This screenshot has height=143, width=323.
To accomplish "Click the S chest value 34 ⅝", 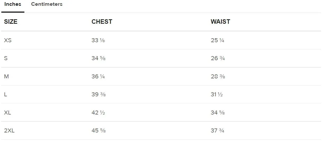I will pos(99,58).
